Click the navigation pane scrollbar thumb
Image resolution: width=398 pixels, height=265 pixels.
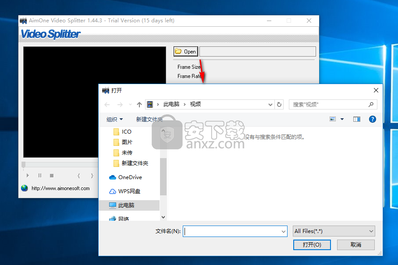(x=163, y=177)
